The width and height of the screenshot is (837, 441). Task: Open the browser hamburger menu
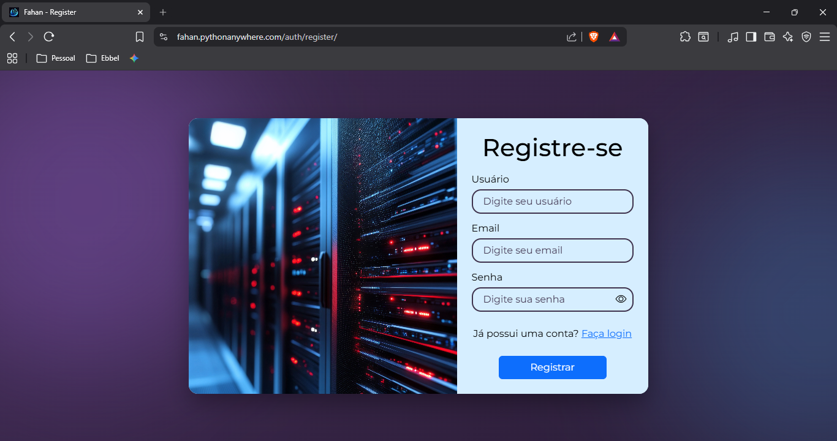click(x=825, y=37)
